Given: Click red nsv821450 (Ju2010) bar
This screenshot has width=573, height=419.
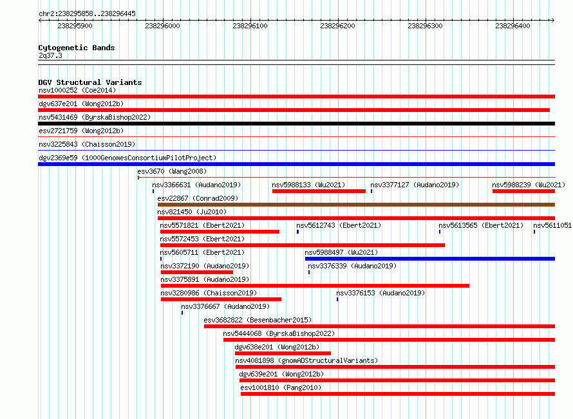Looking at the screenshot, I should tap(356, 218).
